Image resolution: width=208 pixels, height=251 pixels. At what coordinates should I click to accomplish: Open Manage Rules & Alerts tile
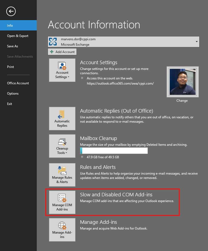click(62, 175)
